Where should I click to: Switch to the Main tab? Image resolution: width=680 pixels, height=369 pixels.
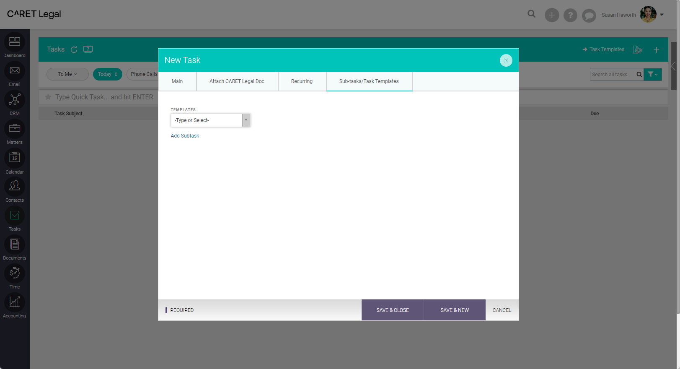point(177,81)
